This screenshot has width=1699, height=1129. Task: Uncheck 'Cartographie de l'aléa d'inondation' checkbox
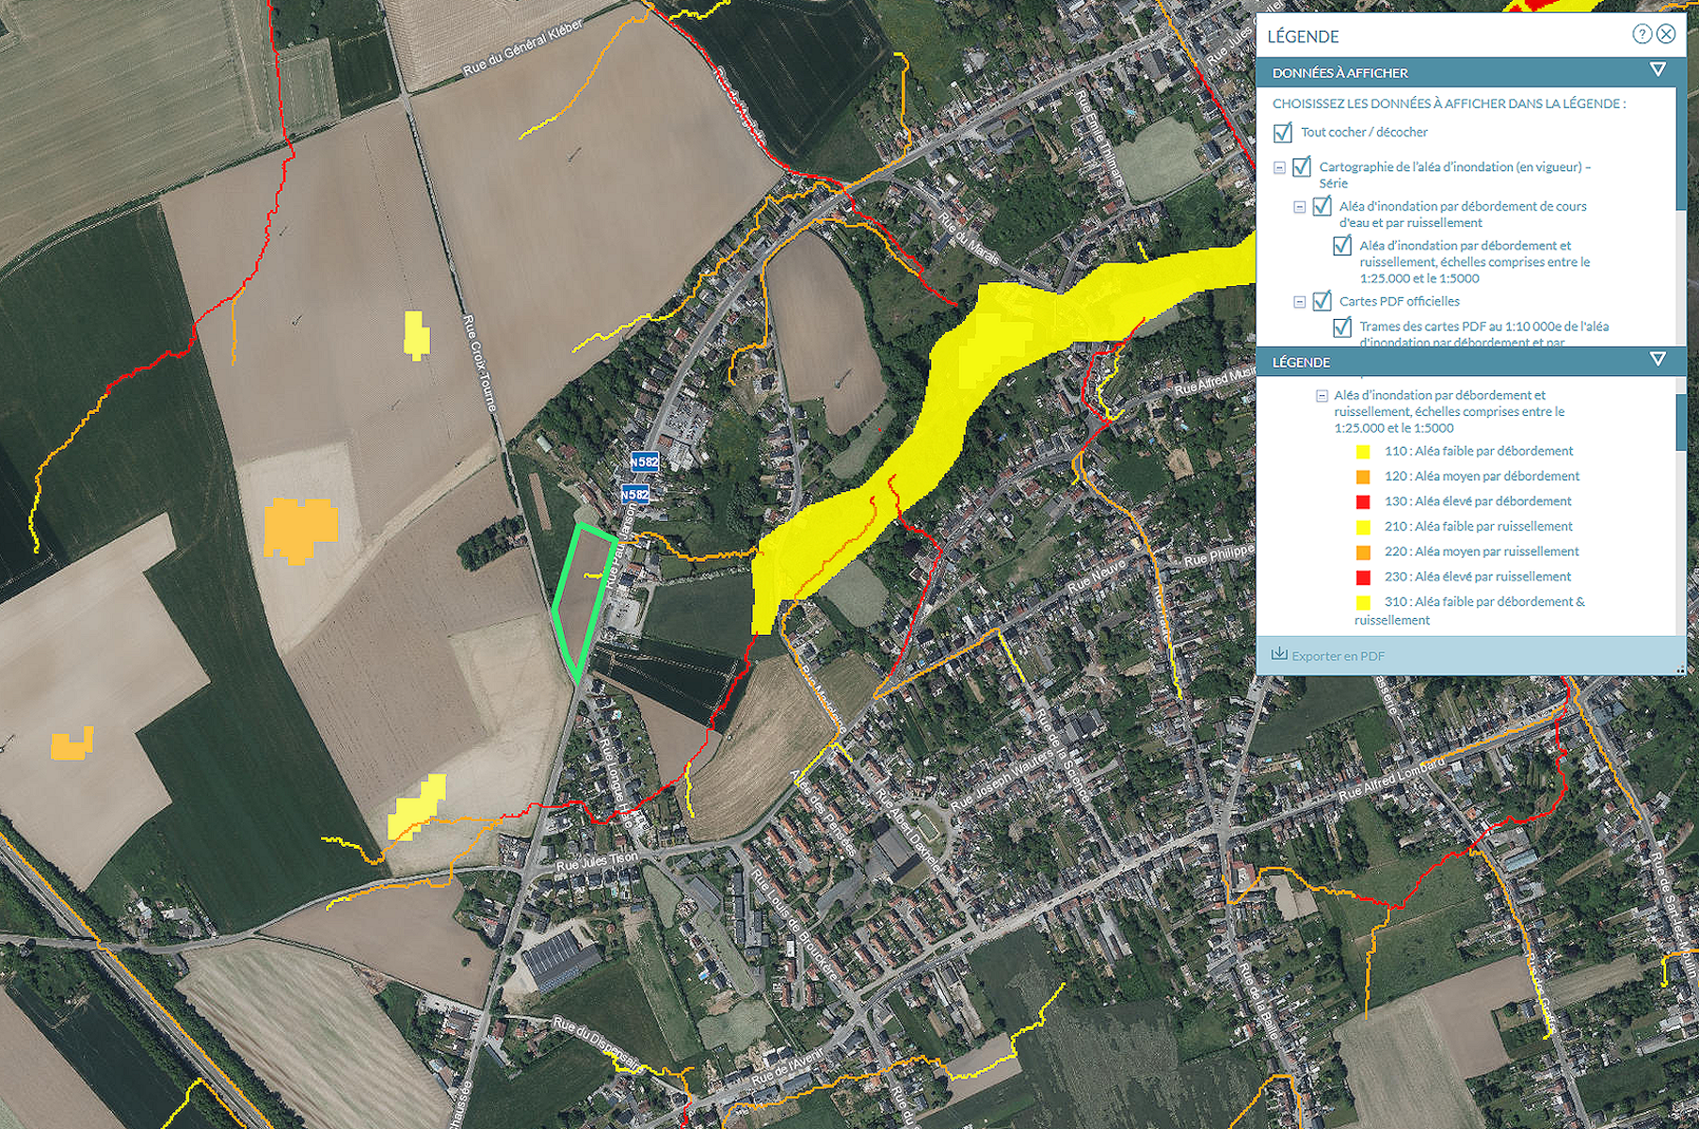click(x=1302, y=167)
